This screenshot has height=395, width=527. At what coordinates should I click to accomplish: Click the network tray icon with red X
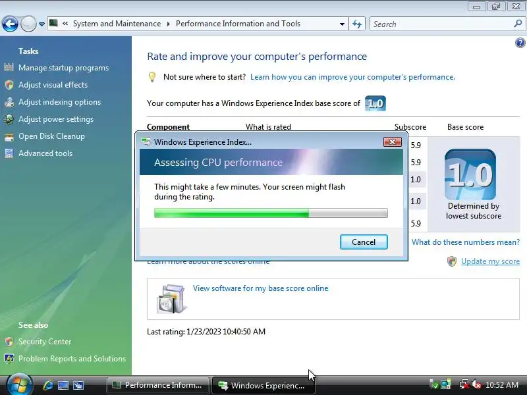click(464, 385)
